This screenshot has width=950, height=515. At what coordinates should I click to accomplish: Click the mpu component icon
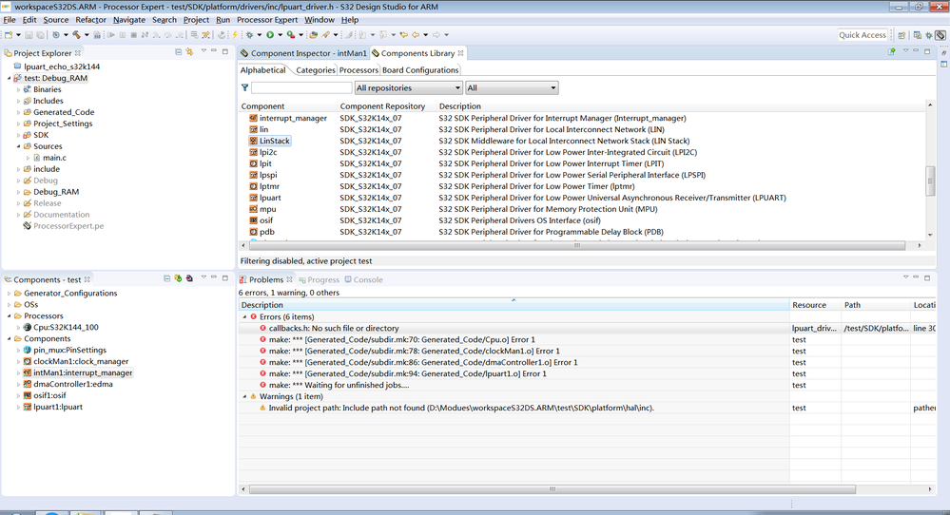coord(253,209)
